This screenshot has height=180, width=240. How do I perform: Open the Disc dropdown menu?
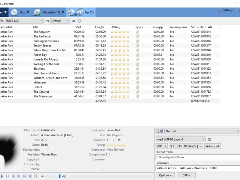coord(20,12)
